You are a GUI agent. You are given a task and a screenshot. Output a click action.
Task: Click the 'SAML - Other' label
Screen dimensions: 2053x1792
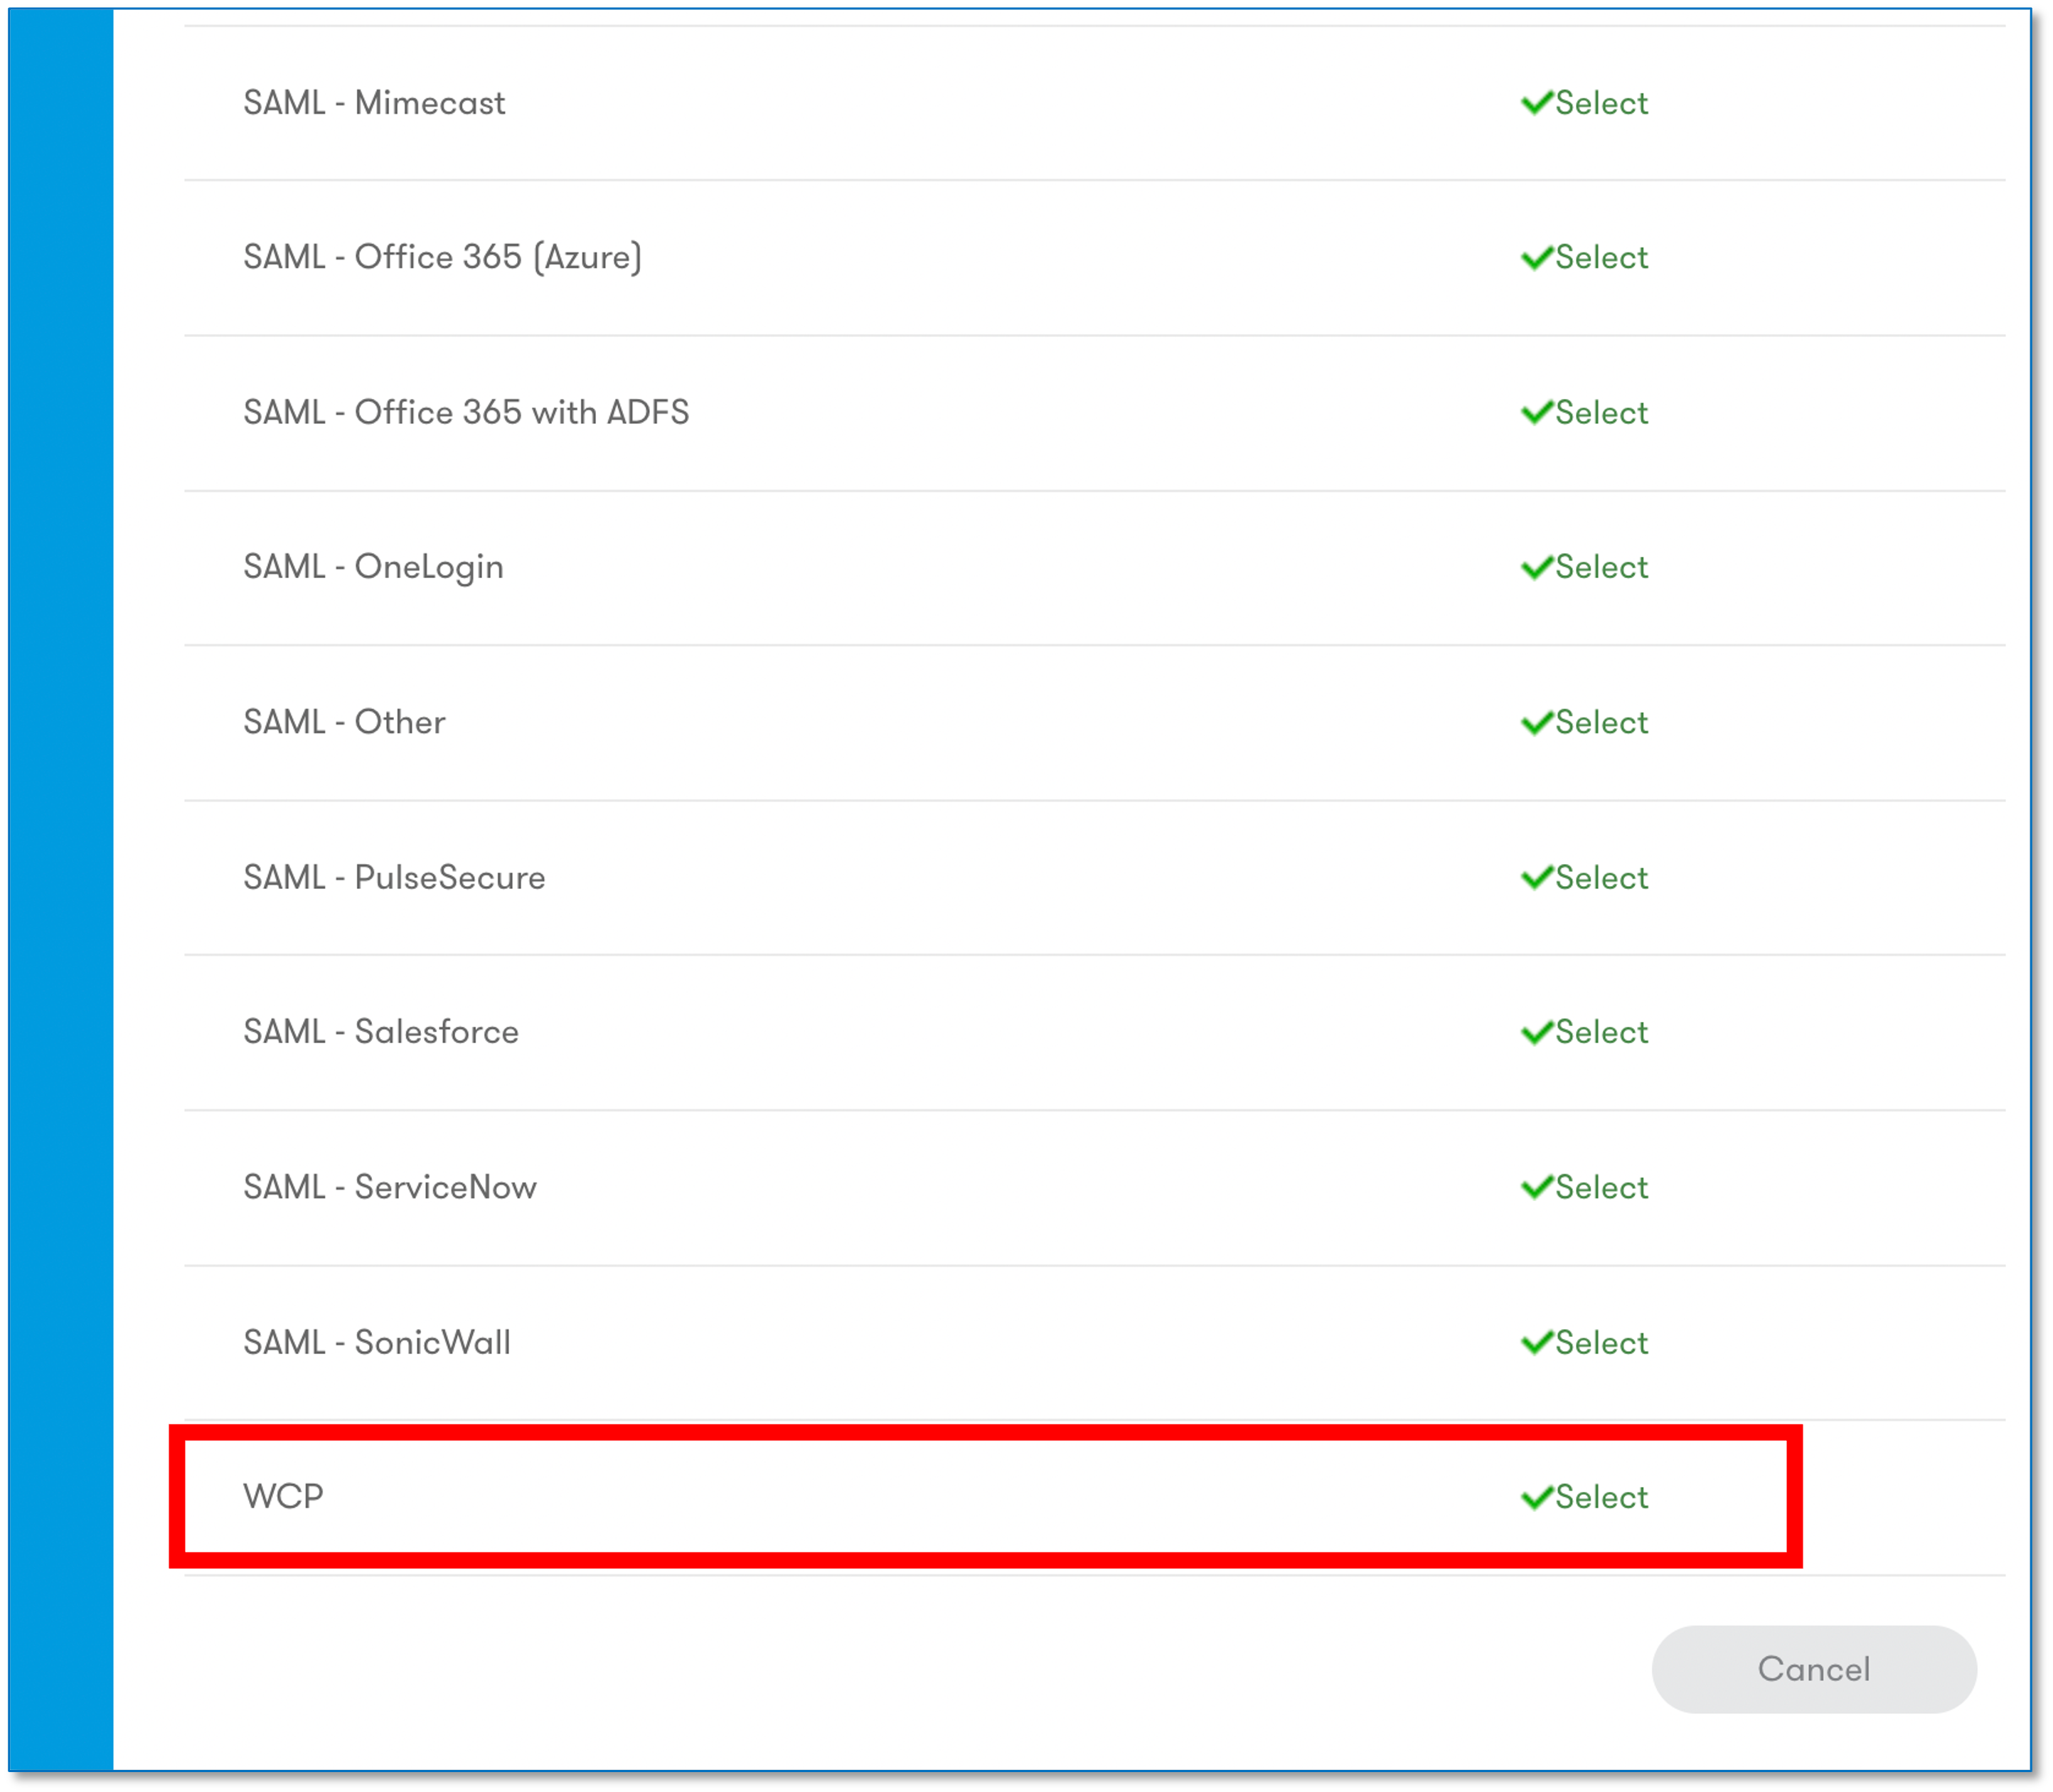[344, 723]
